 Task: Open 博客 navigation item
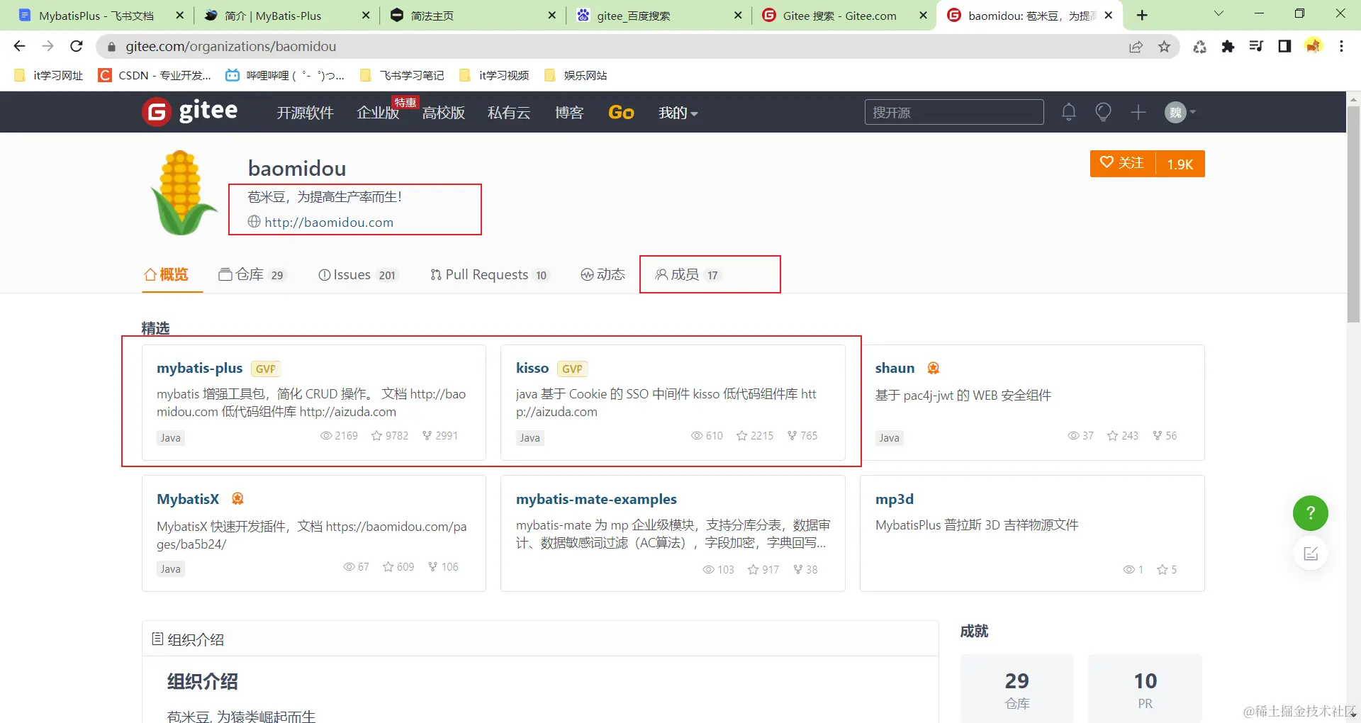pyautogui.click(x=569, y=113)
